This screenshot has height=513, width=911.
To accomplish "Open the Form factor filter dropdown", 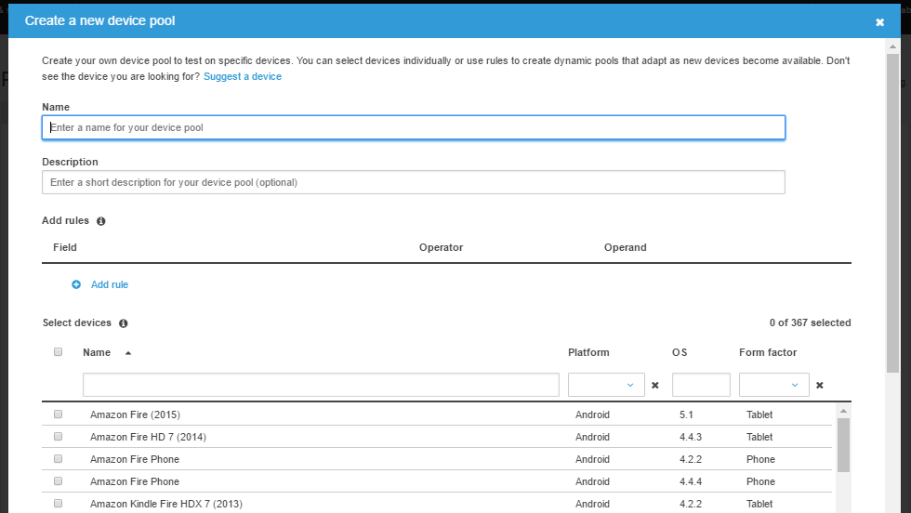I will tap(773, 385).
